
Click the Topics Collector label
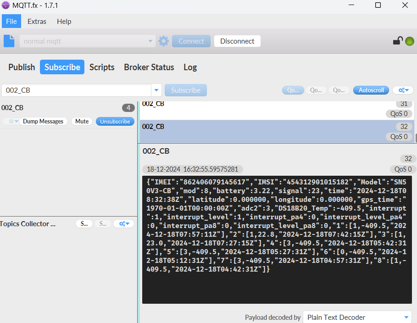point(28,224)
